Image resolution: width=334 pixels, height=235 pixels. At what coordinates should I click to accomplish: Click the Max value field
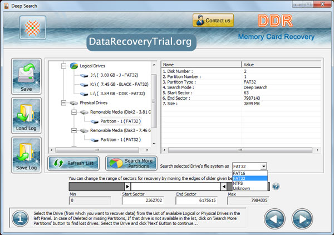tap(248, 200)
